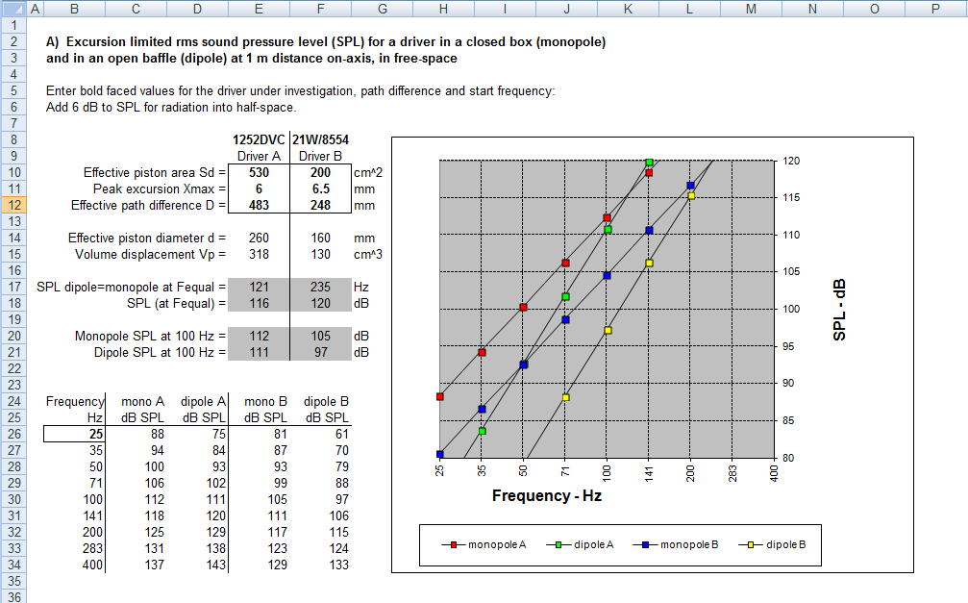Select the Select All corner button
This screenshot has width=968, height=603.
click(13, 9)
